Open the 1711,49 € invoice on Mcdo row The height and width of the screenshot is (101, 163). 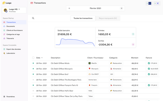click(x=152, y=63)
